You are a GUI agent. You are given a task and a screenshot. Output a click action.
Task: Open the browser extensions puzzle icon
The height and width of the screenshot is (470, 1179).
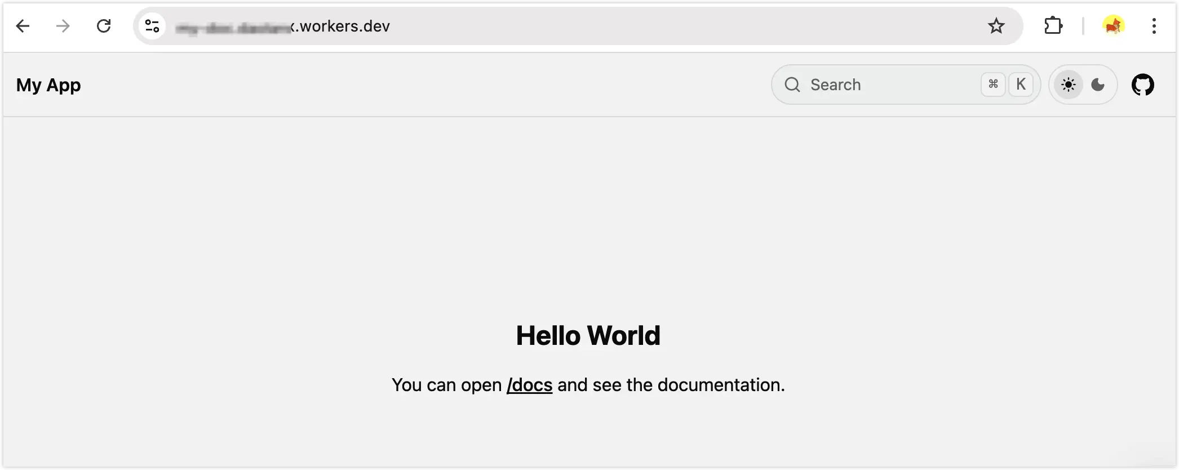(x=1053, y=26)
